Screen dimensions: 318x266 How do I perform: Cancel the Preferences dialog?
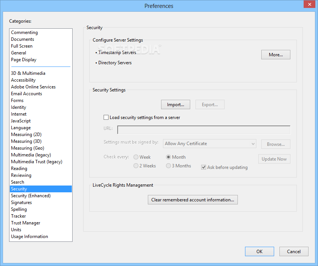coord(294,251)
